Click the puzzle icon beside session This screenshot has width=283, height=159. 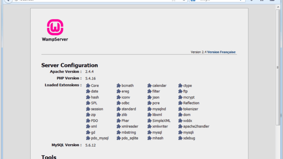(x=88, y=109)
